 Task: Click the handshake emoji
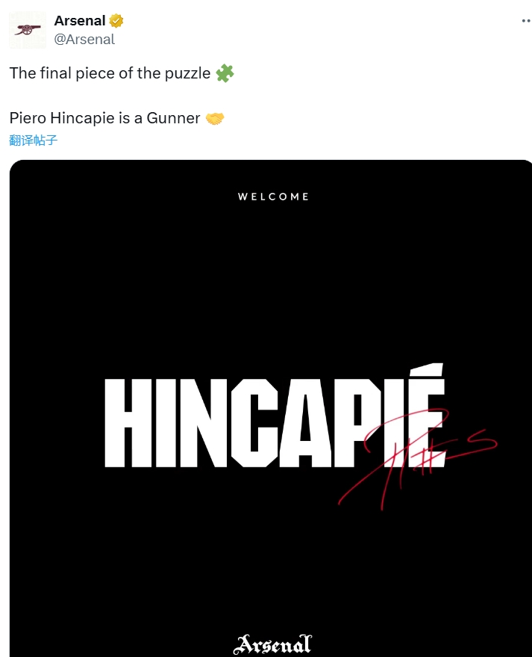point(215,118)
